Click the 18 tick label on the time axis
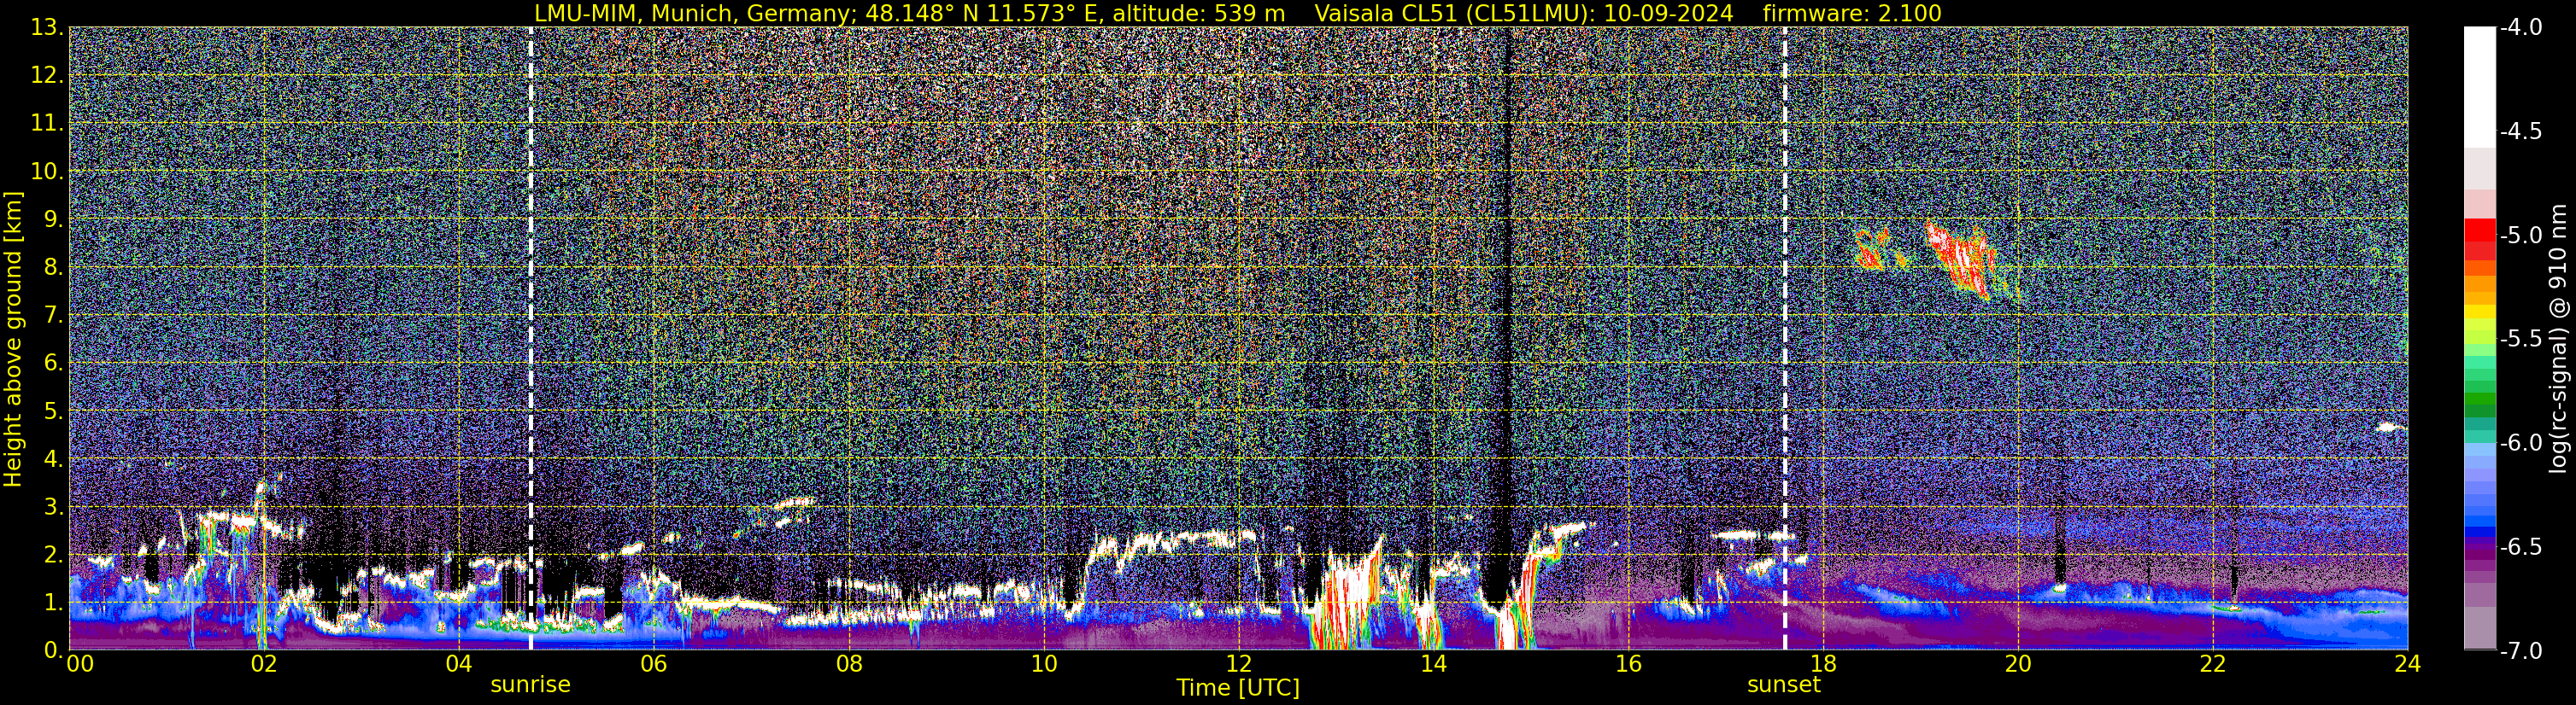This screenshot has height=705, width=2576. point(1823,664)
